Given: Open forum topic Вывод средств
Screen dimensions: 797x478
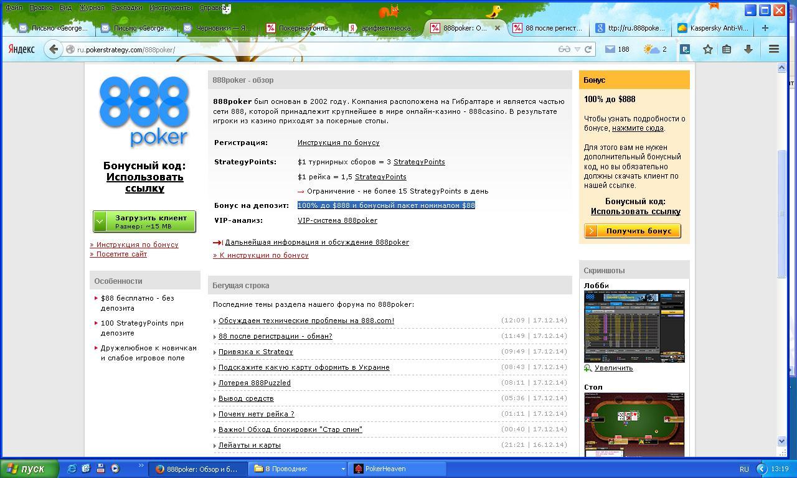Looking at the screenshot, I should click(x=246, y=398).
